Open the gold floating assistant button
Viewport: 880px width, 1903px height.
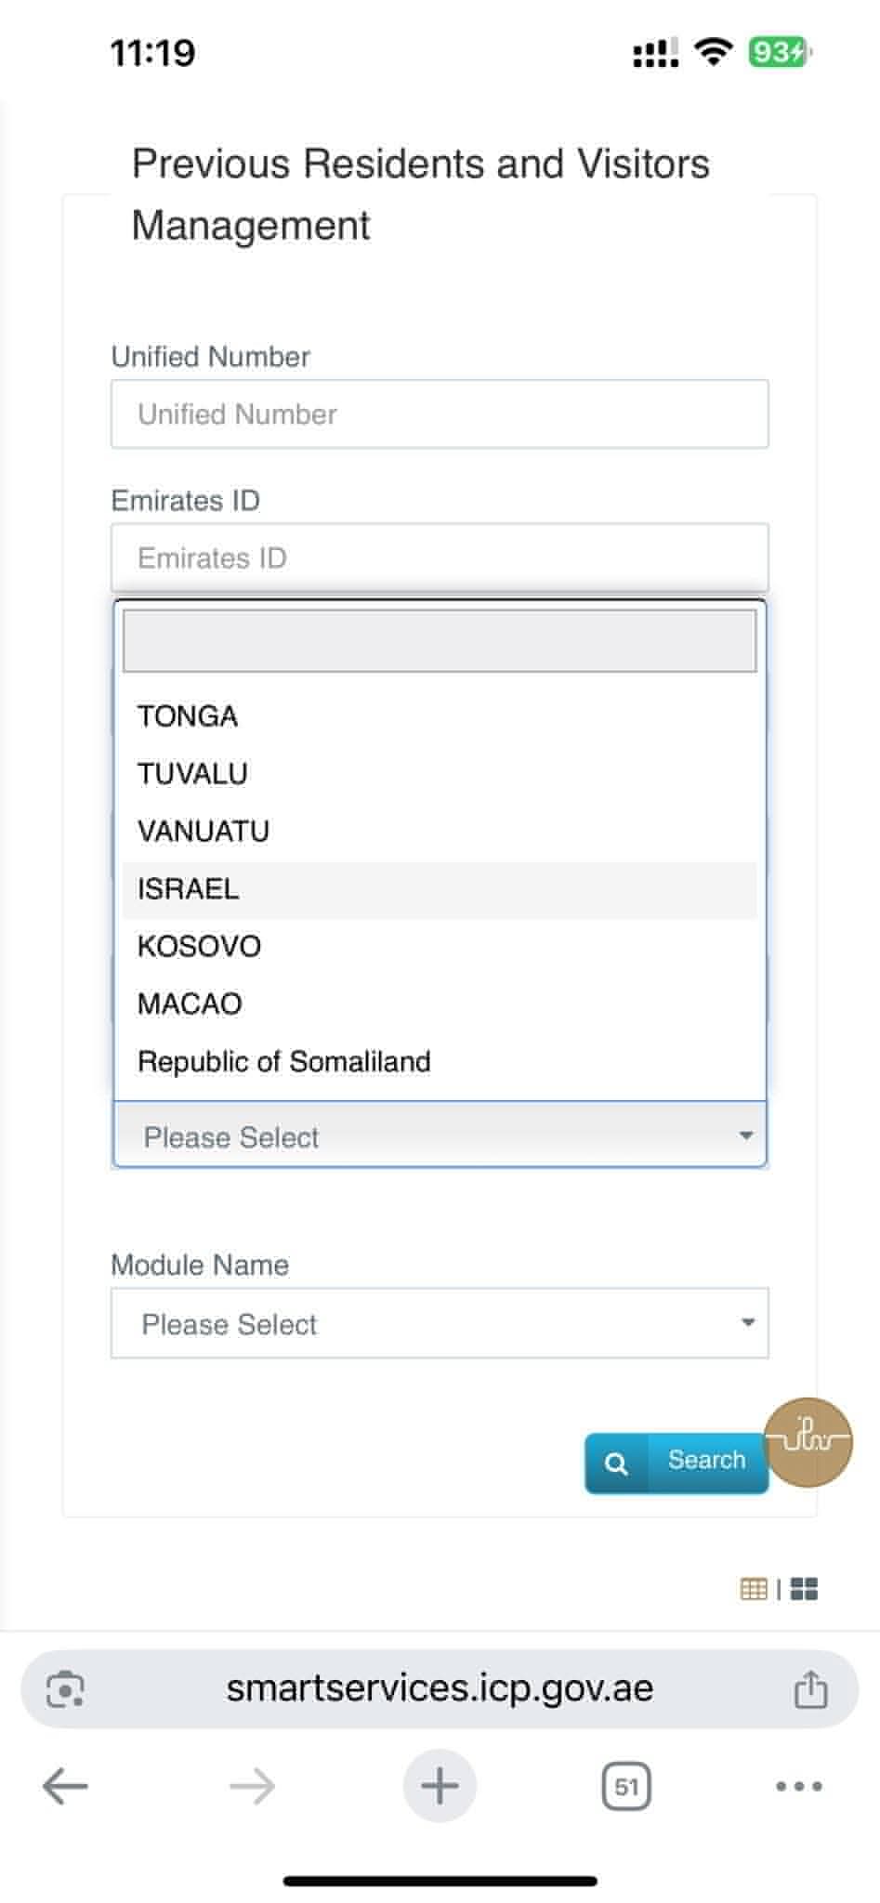(808, 1442)
